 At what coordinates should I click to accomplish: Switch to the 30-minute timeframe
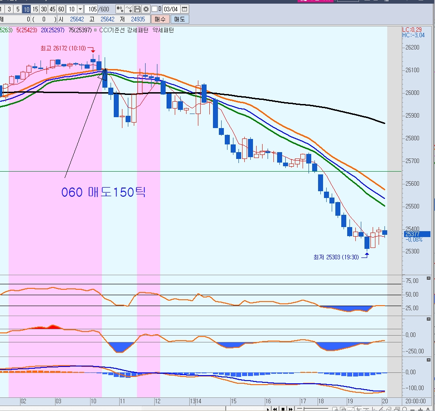(x=44, y=9)
